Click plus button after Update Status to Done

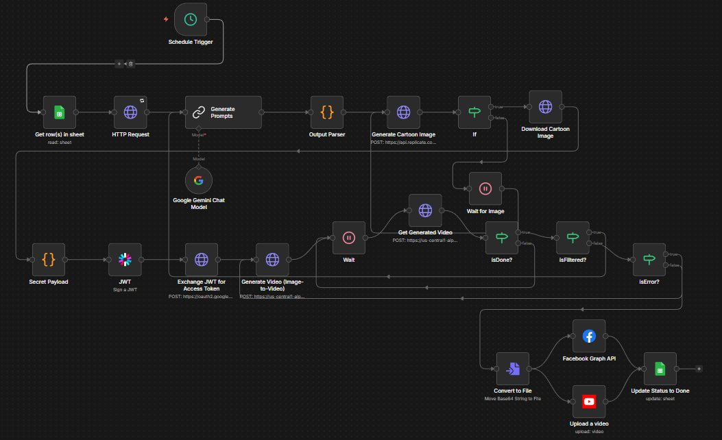point(699,369)
